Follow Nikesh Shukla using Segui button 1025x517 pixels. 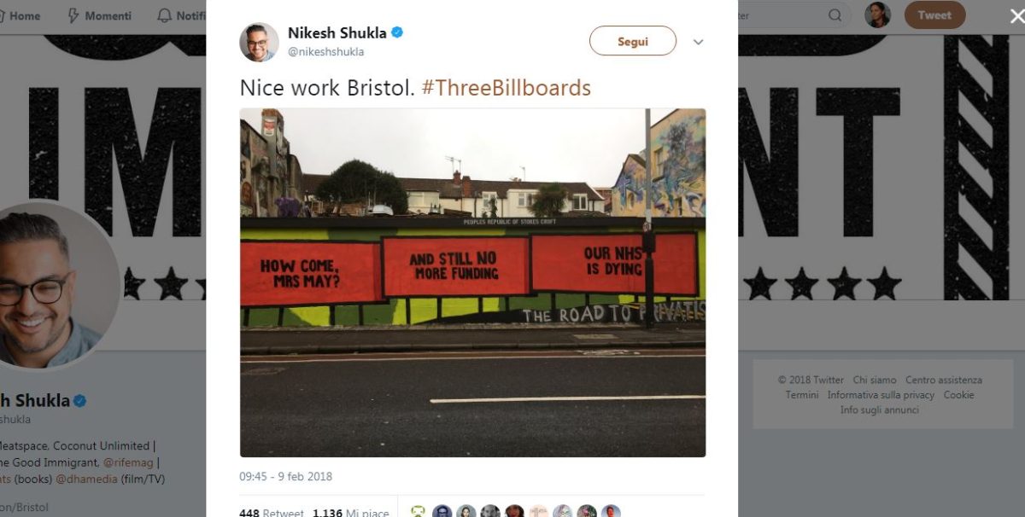[633, 41]
